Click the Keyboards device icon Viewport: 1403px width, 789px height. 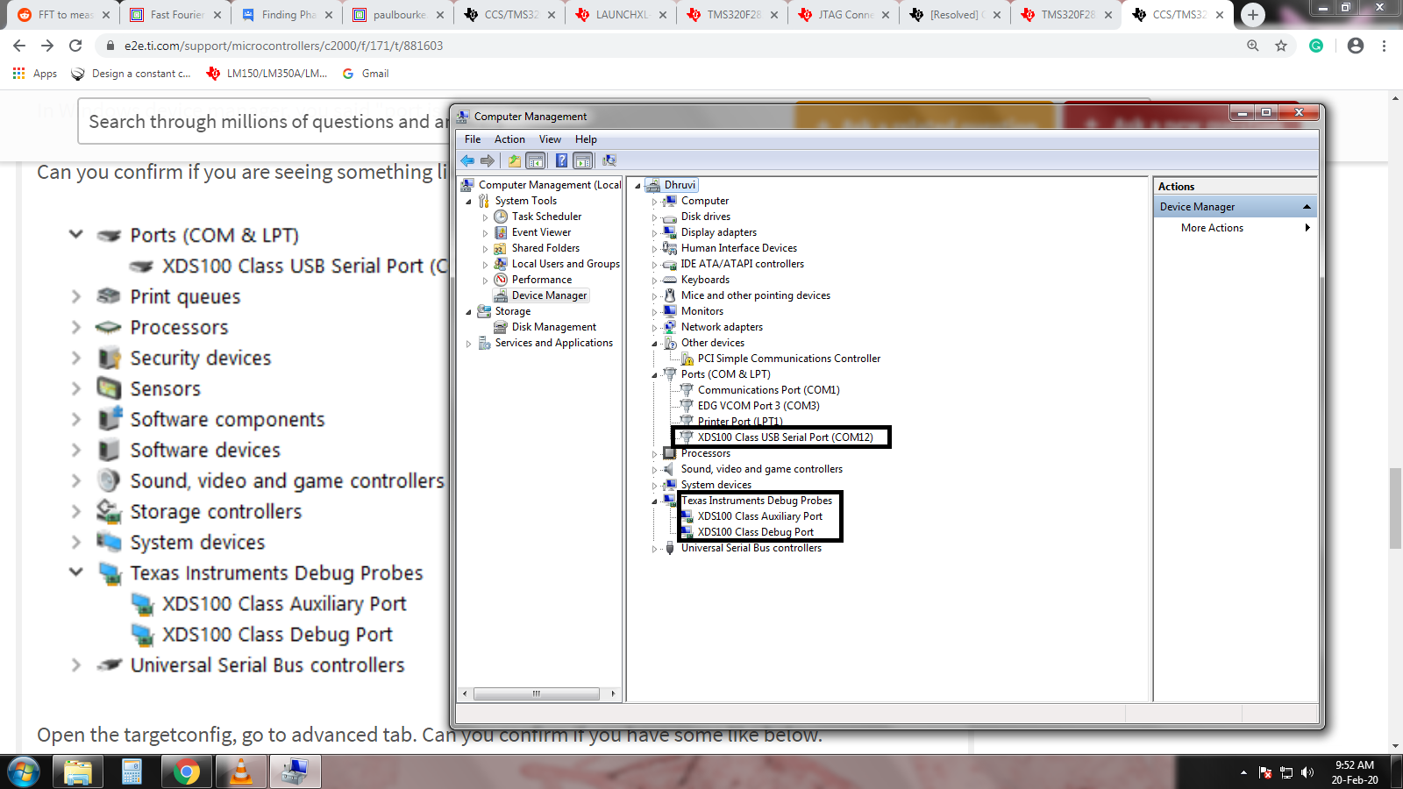pos(670,280)
